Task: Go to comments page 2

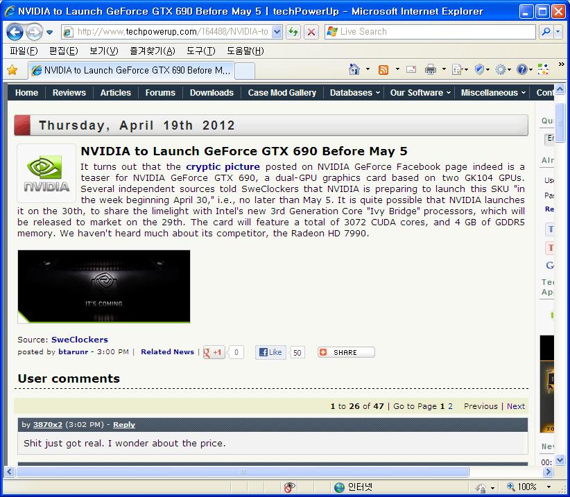Action: tap(451, 406)
